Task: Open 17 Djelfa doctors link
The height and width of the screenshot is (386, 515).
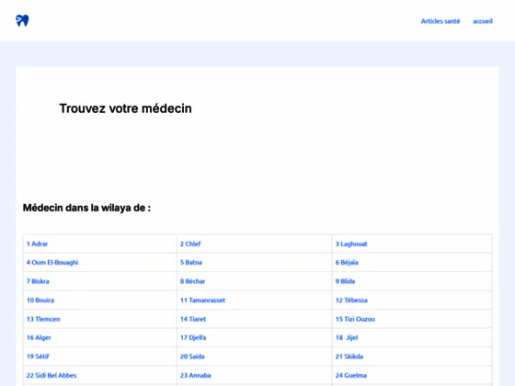Action: point(193,337)
